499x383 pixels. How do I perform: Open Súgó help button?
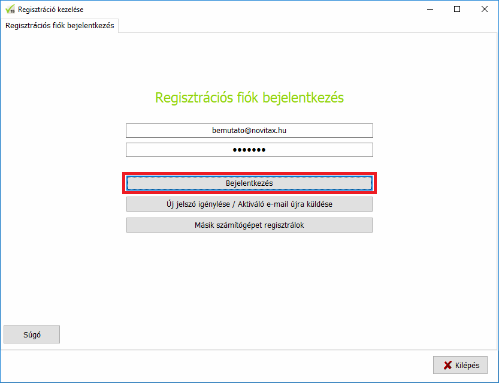pyautogui.click(x=32, y=334)
